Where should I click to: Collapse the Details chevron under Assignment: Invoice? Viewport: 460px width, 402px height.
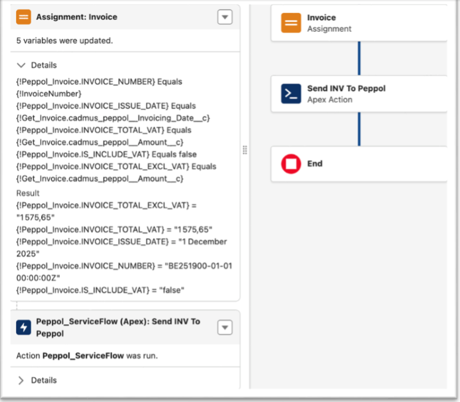[x=21, y=66]
